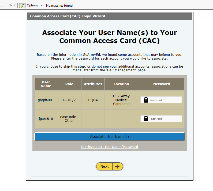Click the G-3/5/7 role cell
Screen dimensions: 213x191
(69, 100)
